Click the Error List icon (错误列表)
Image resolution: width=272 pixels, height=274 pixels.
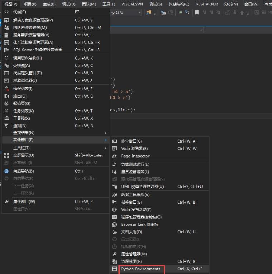(x=6, y=89)
